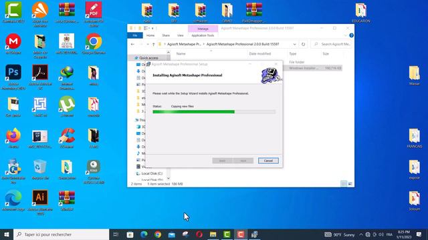This screenshot has width=428, height=240.
Task: Select the FRANCAIS folder on the desktop
Action: (415, 138)
